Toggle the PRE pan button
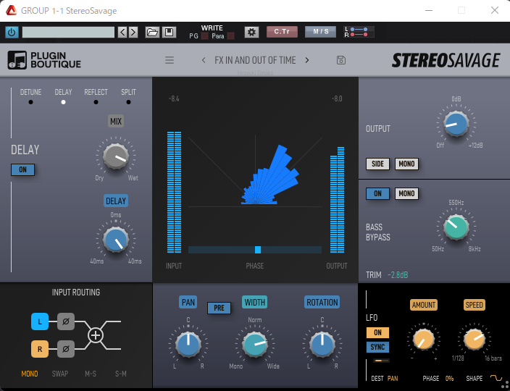This screenshot has height=391, width=510. (x=220, y=308)
